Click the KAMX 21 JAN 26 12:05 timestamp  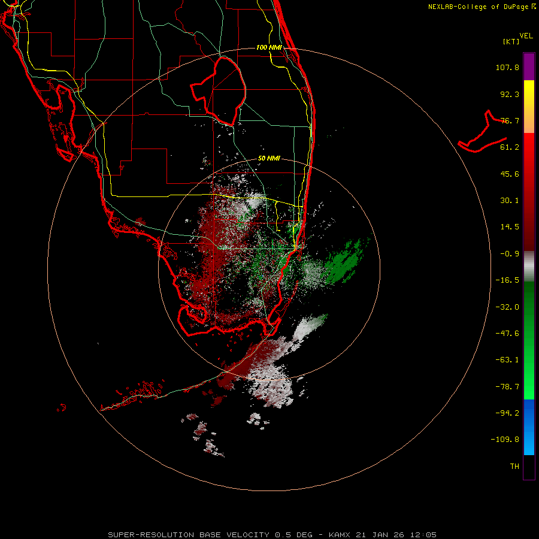(x=383, y=535)
